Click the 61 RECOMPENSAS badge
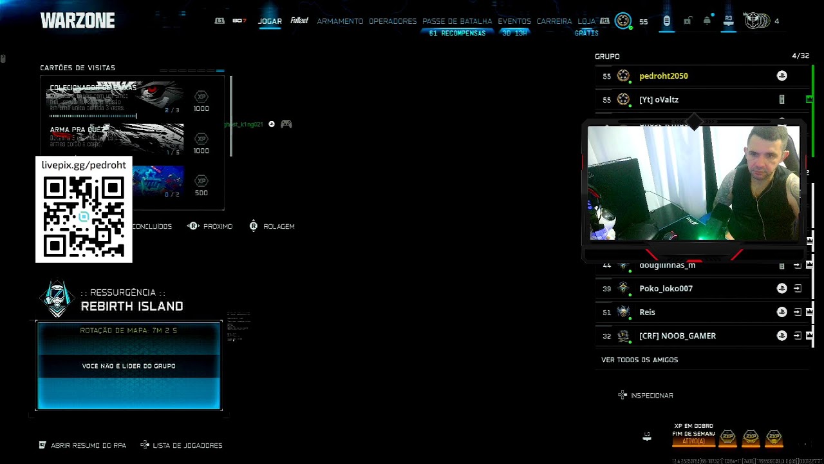 pyautogui.click(x=457, y=34)
